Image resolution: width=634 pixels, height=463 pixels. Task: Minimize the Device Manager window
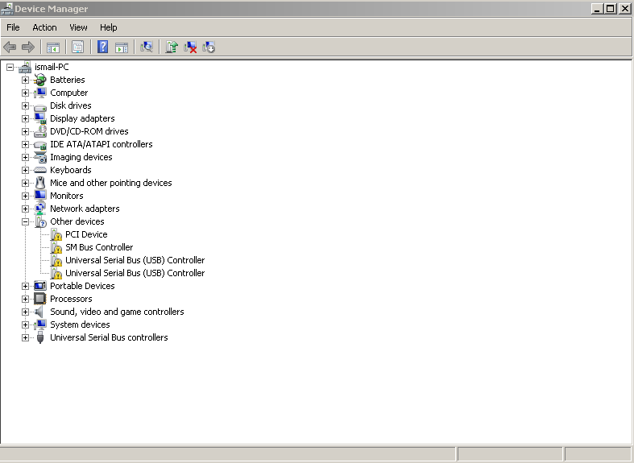[597, 9]
